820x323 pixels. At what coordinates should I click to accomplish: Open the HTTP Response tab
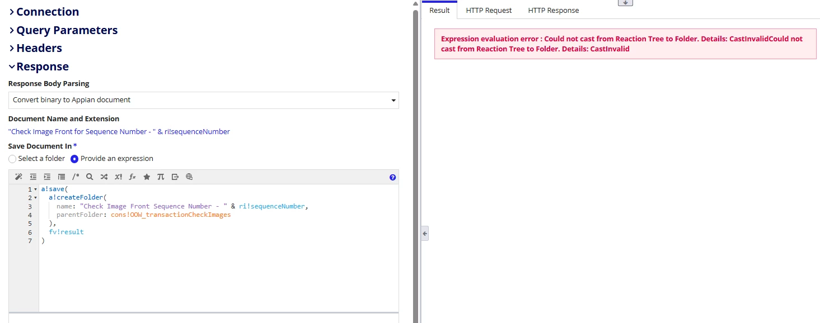(x=554, y=10)
